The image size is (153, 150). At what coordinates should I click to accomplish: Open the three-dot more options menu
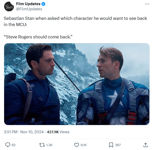(x=147, y=4)
